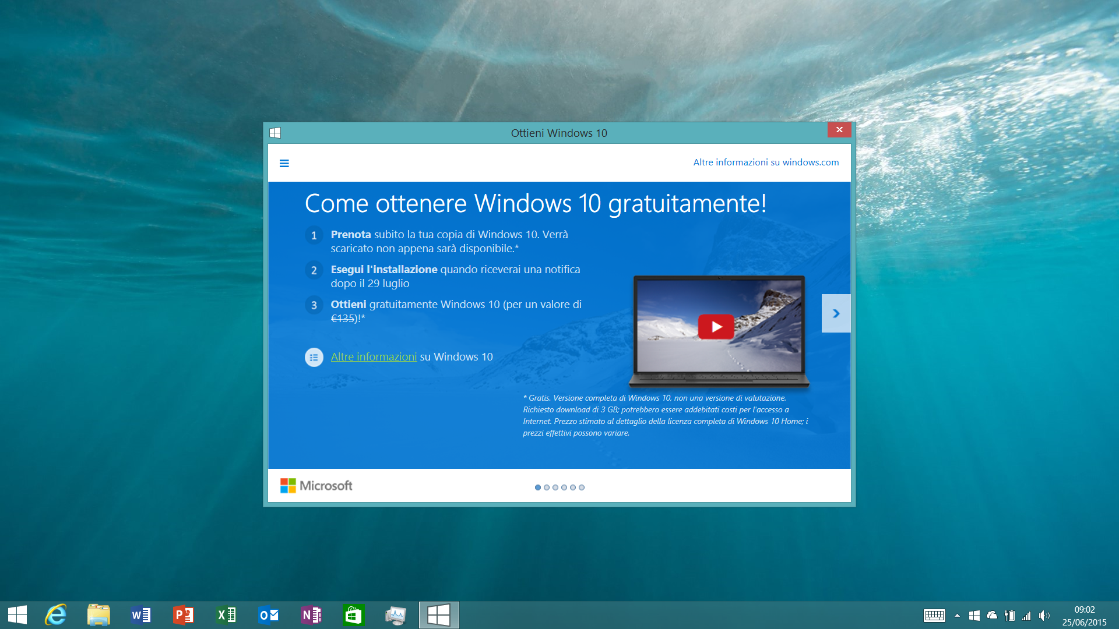Click the battery power icon in tray
The width and height of the screenshot is (1119, 629).
pyautogui.click(x=1009, y=616)
